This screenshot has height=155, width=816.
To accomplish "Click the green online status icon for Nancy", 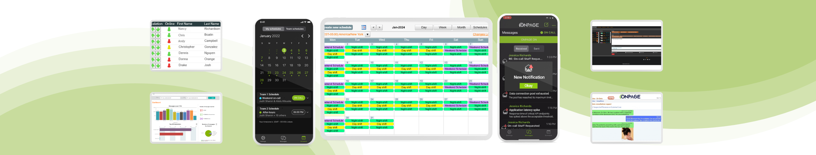I will coord(169,29).
